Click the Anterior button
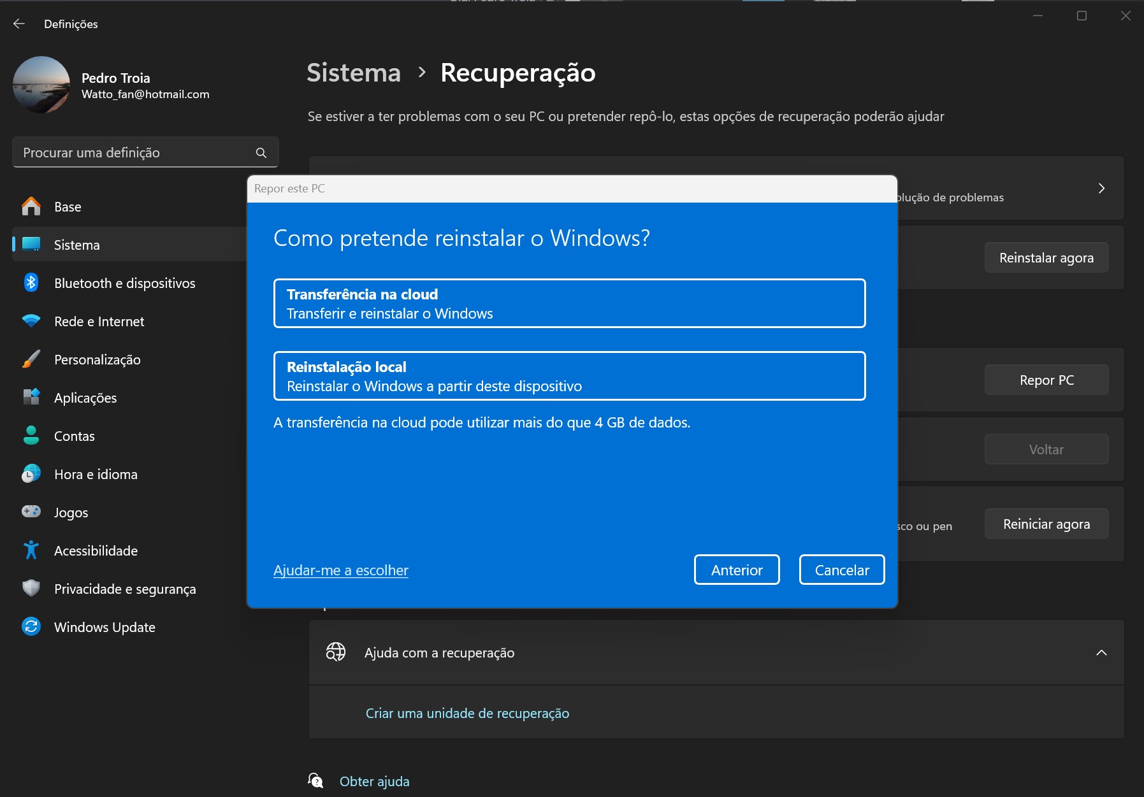Screen dimensions: 1144x797 tap(737, 570)
